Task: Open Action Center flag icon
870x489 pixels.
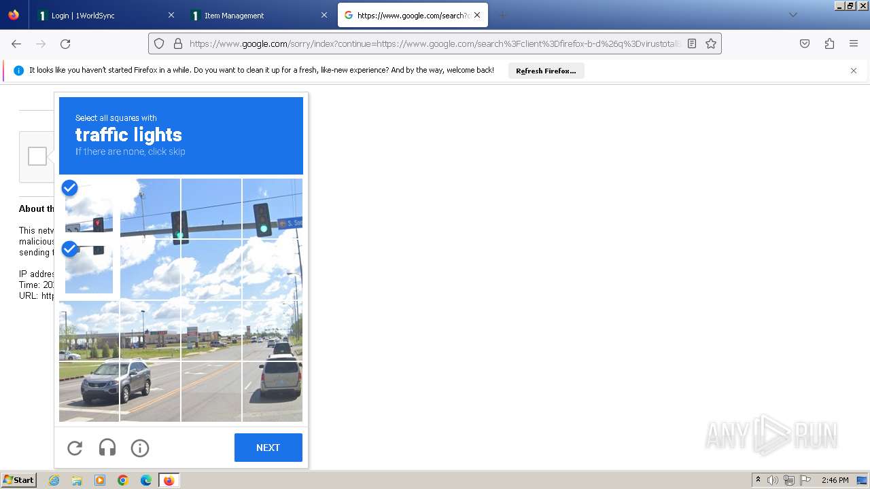Action: pos(805,480)
